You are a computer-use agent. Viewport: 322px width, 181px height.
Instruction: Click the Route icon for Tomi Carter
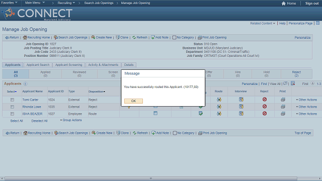(x=219, y=100)
